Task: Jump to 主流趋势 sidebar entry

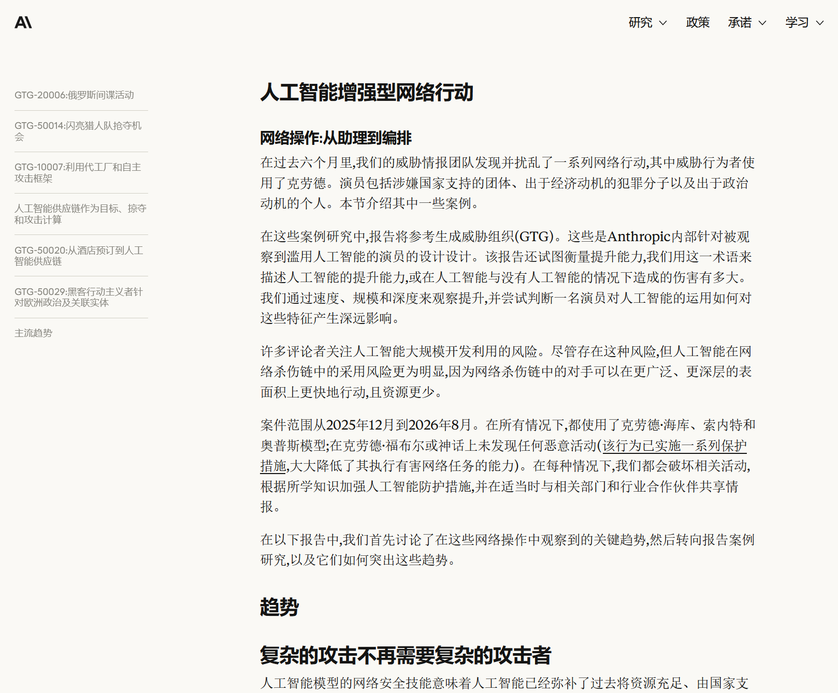Action: [x=33, y=333]
